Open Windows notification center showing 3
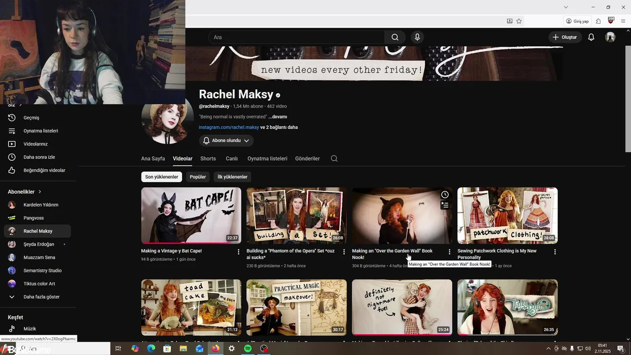The image size is (631, 355). pos(621,349)
